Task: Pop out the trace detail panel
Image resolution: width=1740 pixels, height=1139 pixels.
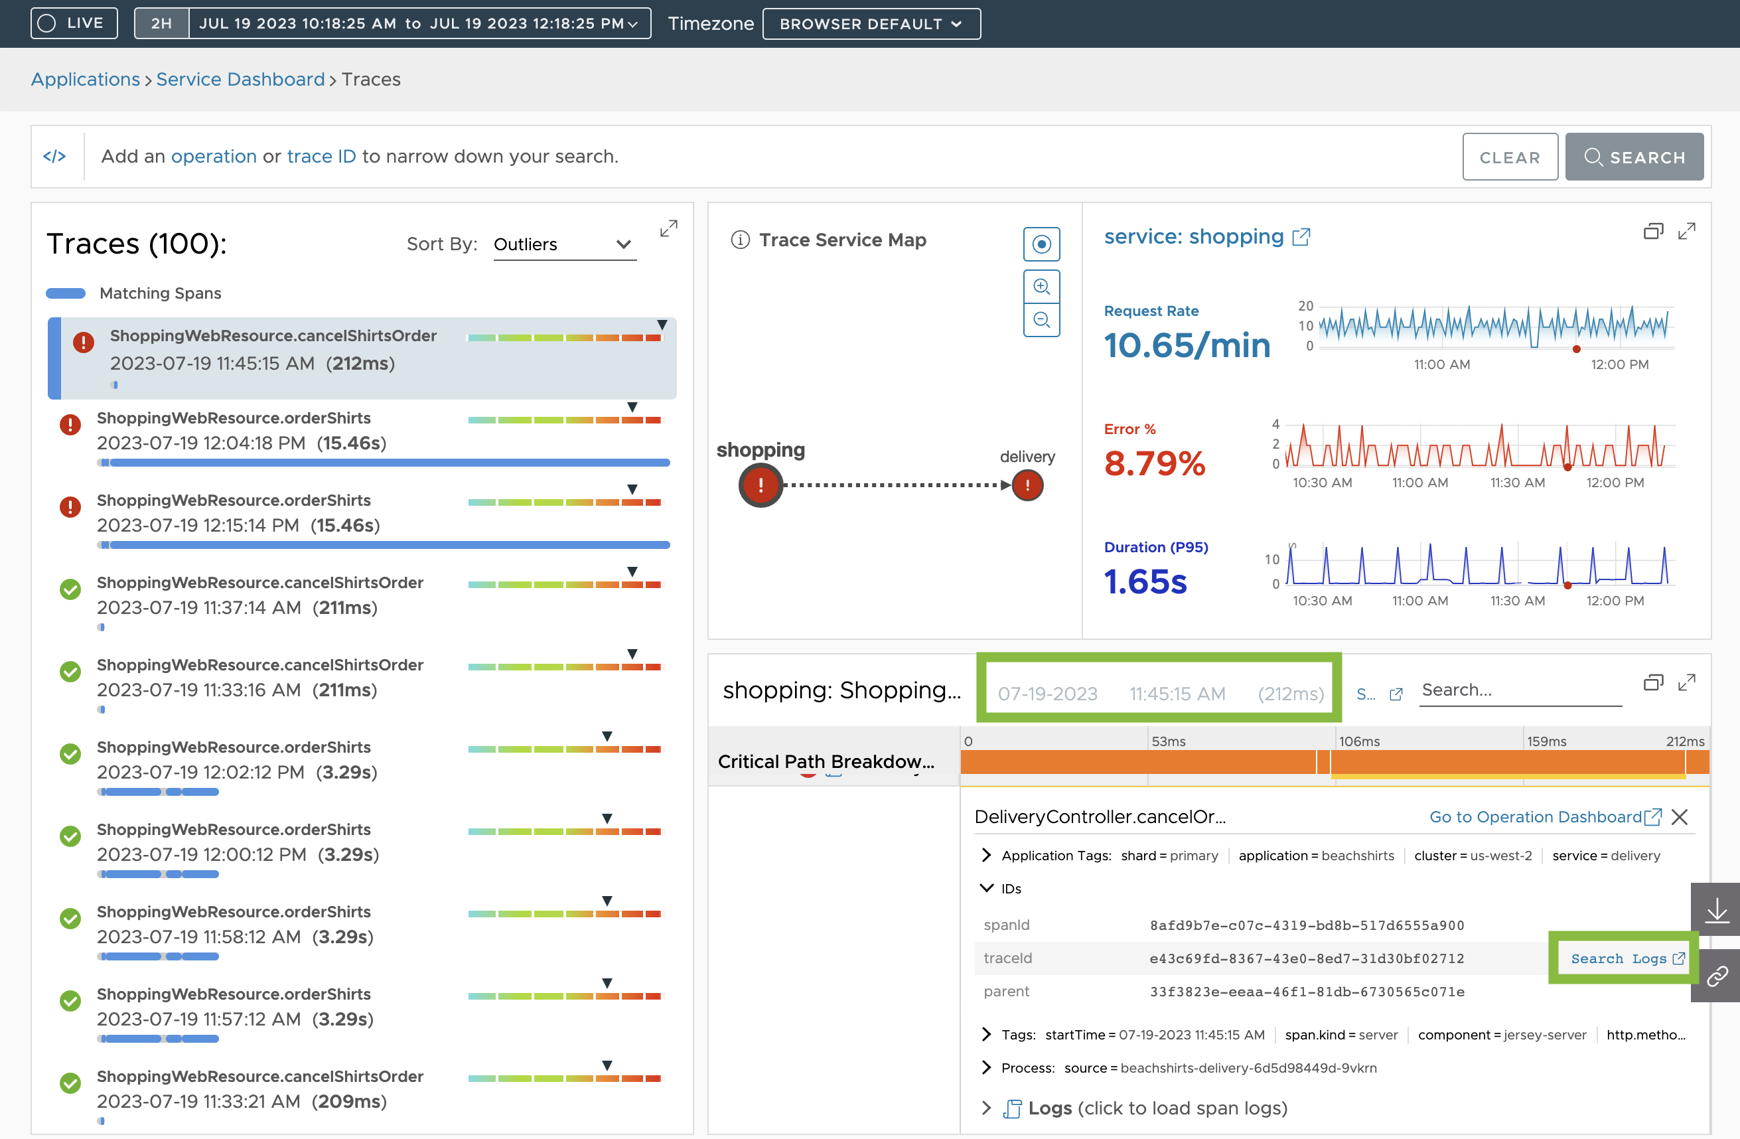Action: click(1653, 683)
